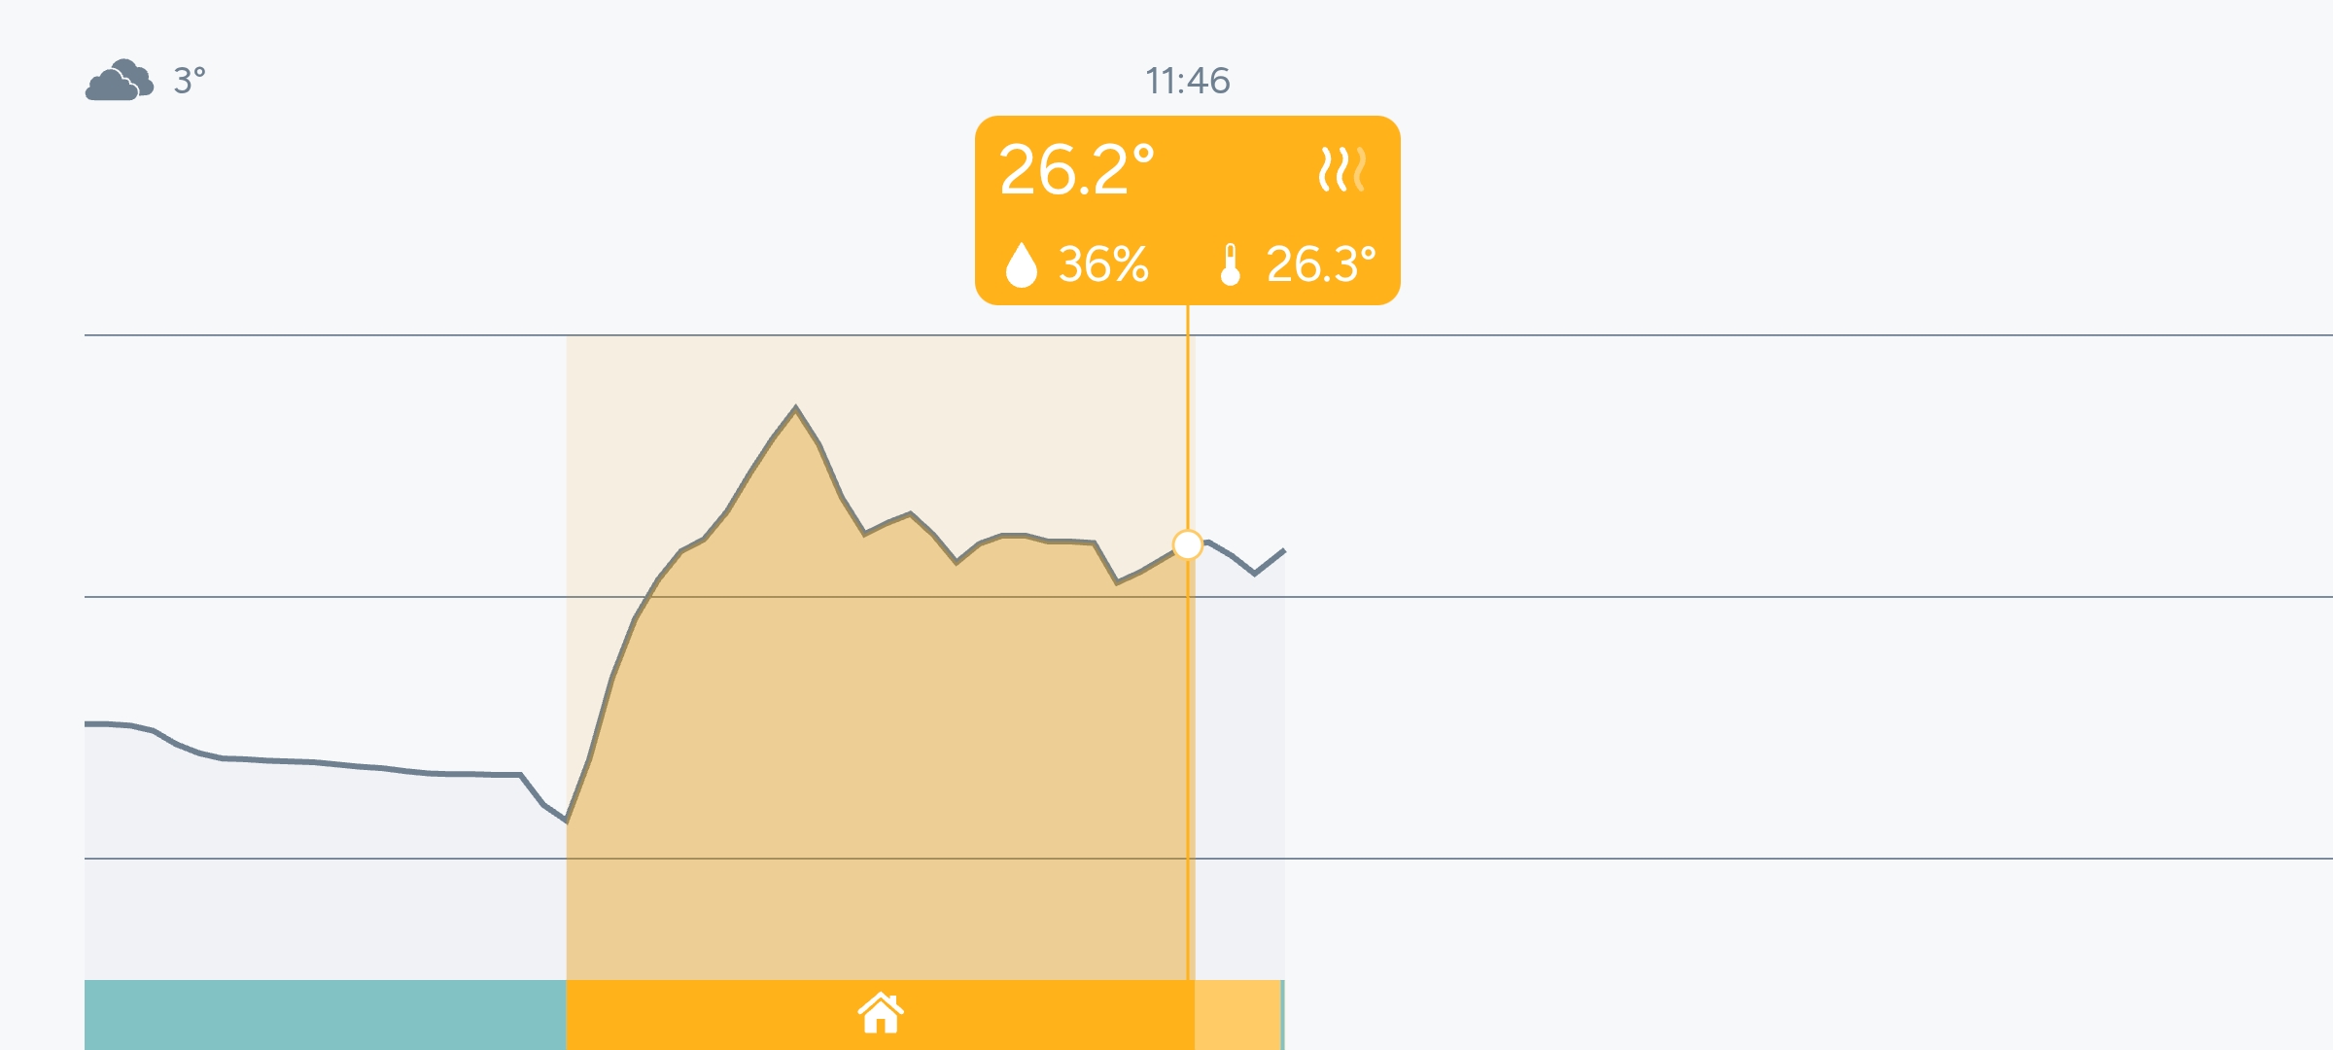The image size is (2333, 1050).
Task: Click the heating waves icon in tooltip
Action: click(x=1341, y=169)
